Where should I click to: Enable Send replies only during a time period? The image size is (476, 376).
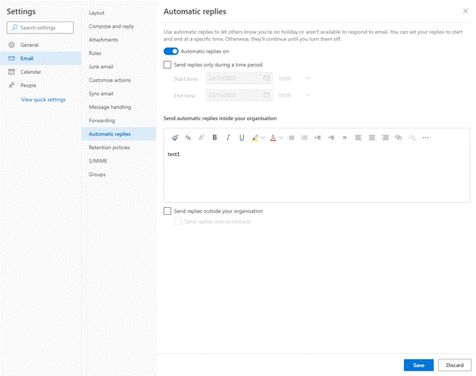pyautogui.click(x=167, y=64)
